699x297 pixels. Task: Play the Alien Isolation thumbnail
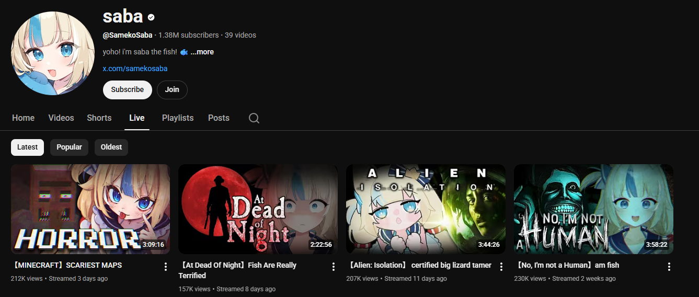point(426,209)
